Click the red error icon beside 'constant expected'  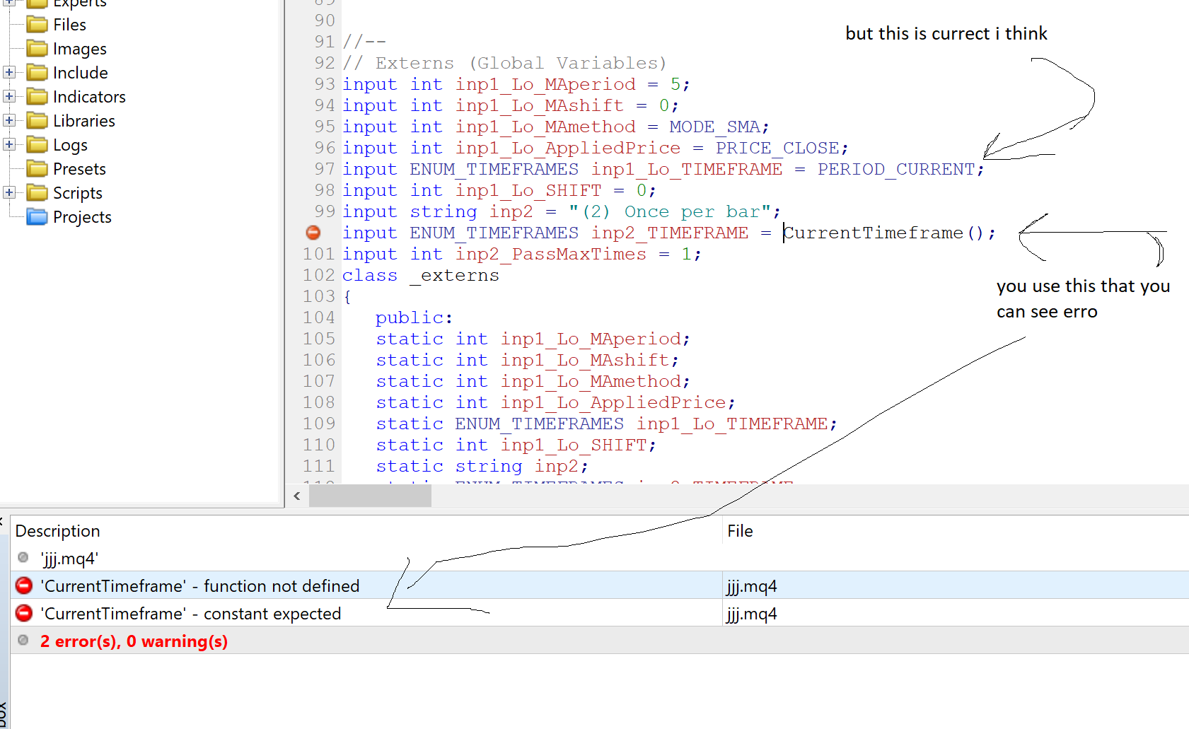[24, 613]
